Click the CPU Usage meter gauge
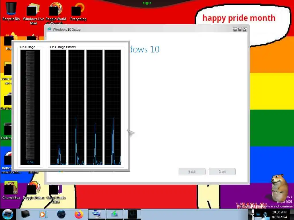Screen dimensions: 294x220 pos(30,107)
